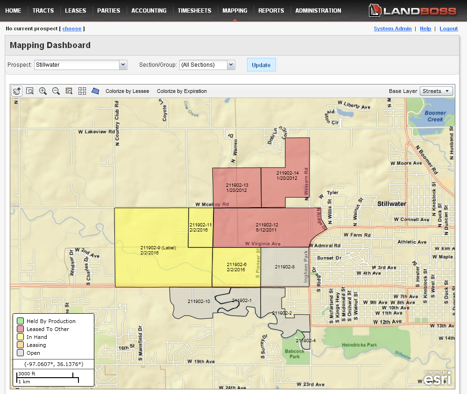Open the Timesheets menu
467x394 pixels.
(x=194, y=11)
